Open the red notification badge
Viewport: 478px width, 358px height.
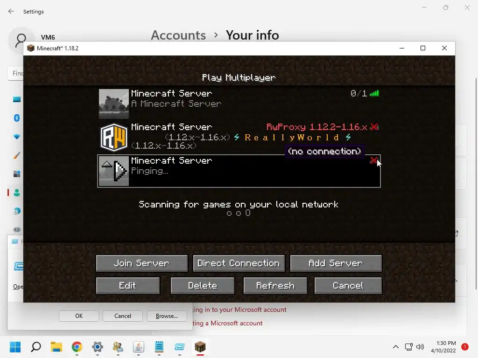tap(465, 347)
